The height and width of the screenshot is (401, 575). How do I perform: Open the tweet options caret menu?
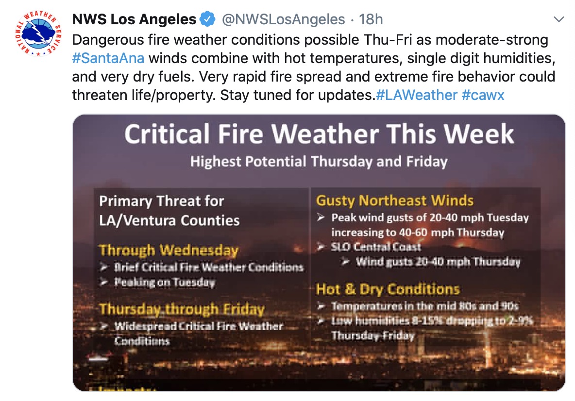click(559, 20)
